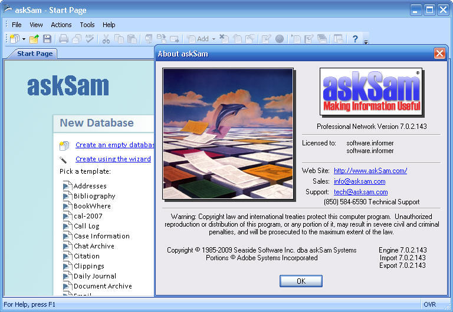Click the delete document icon with X
The height and width of the screenshot is (312, 453).
(x=224, y=39)
